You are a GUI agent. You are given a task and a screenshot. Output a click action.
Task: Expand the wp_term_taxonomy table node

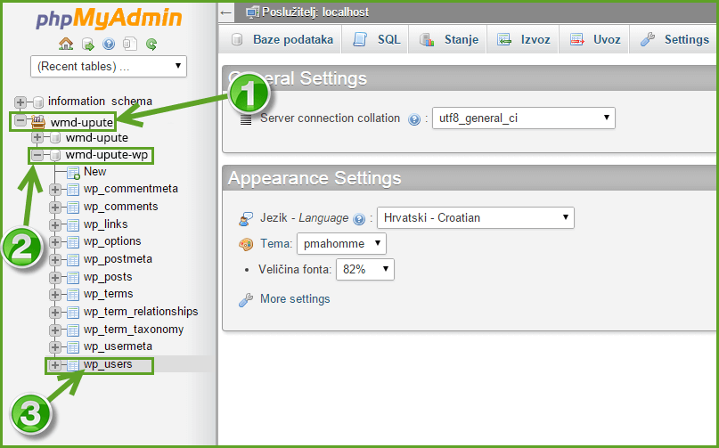55,330
